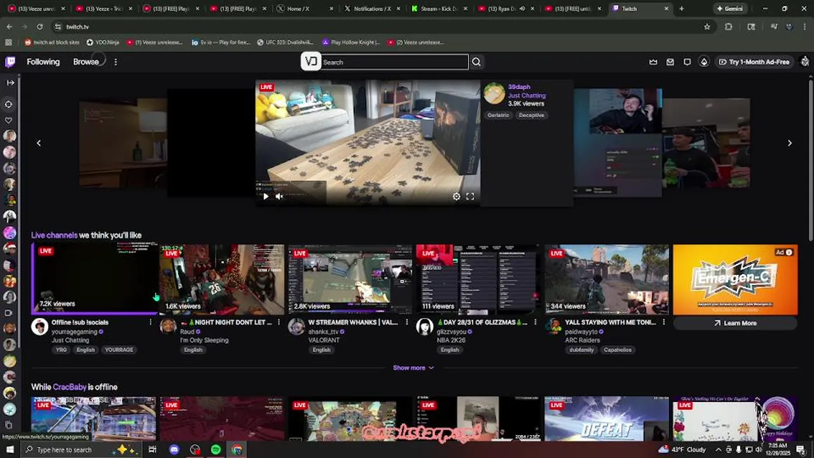Play the featured 39daph stream

[x=266, y=197]
